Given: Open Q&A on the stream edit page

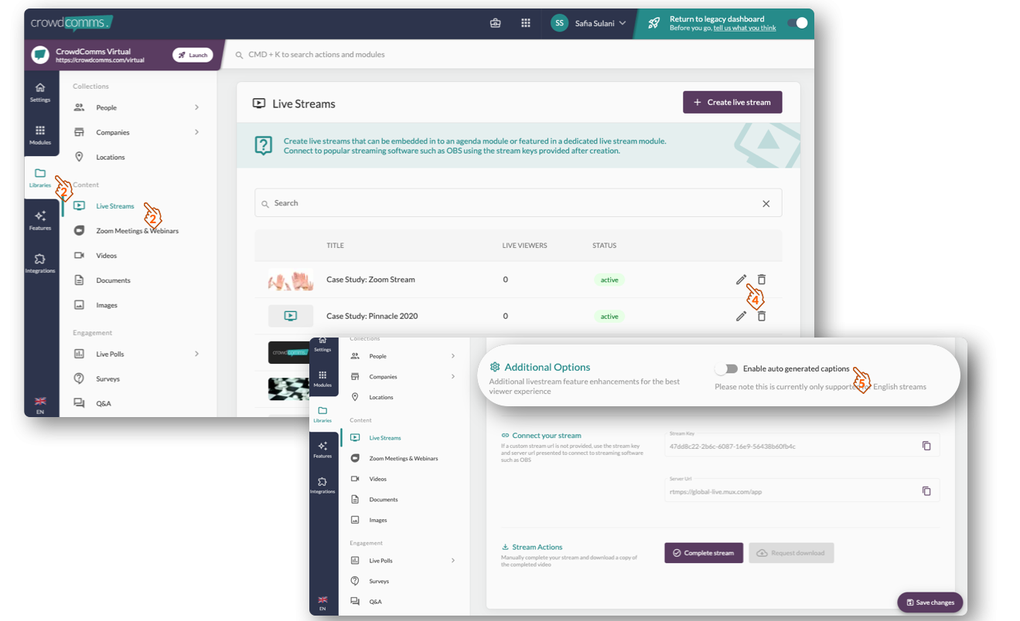Looking at the screenshot, I should (375, 602).
